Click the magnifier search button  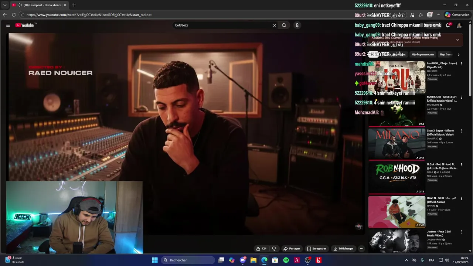coord(284,25)
